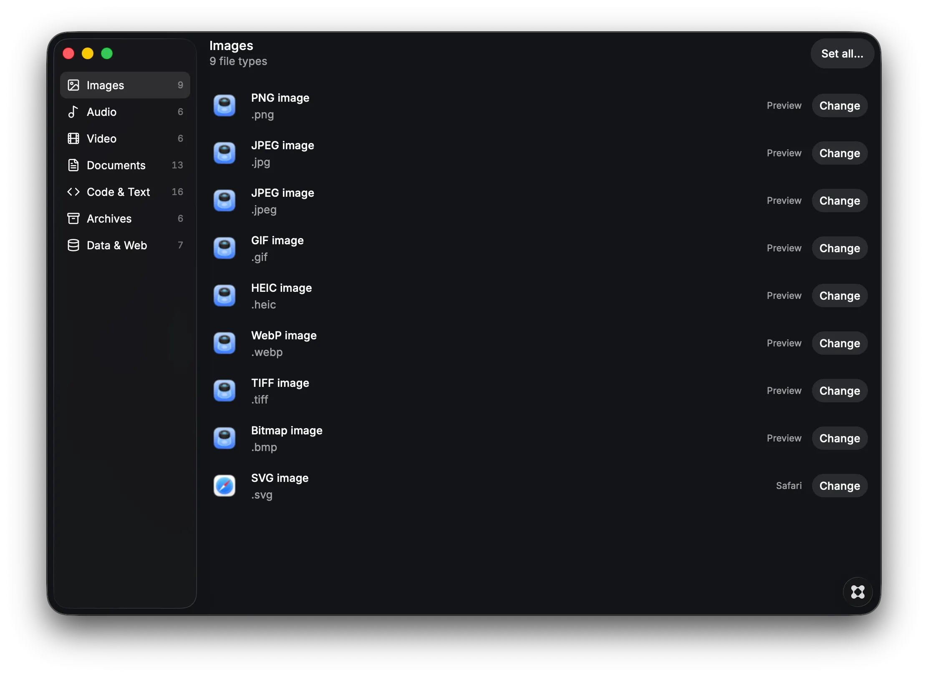Change the default app for PNG image
The height and width of the screenshot is (677, 928).
pos(840,105)
